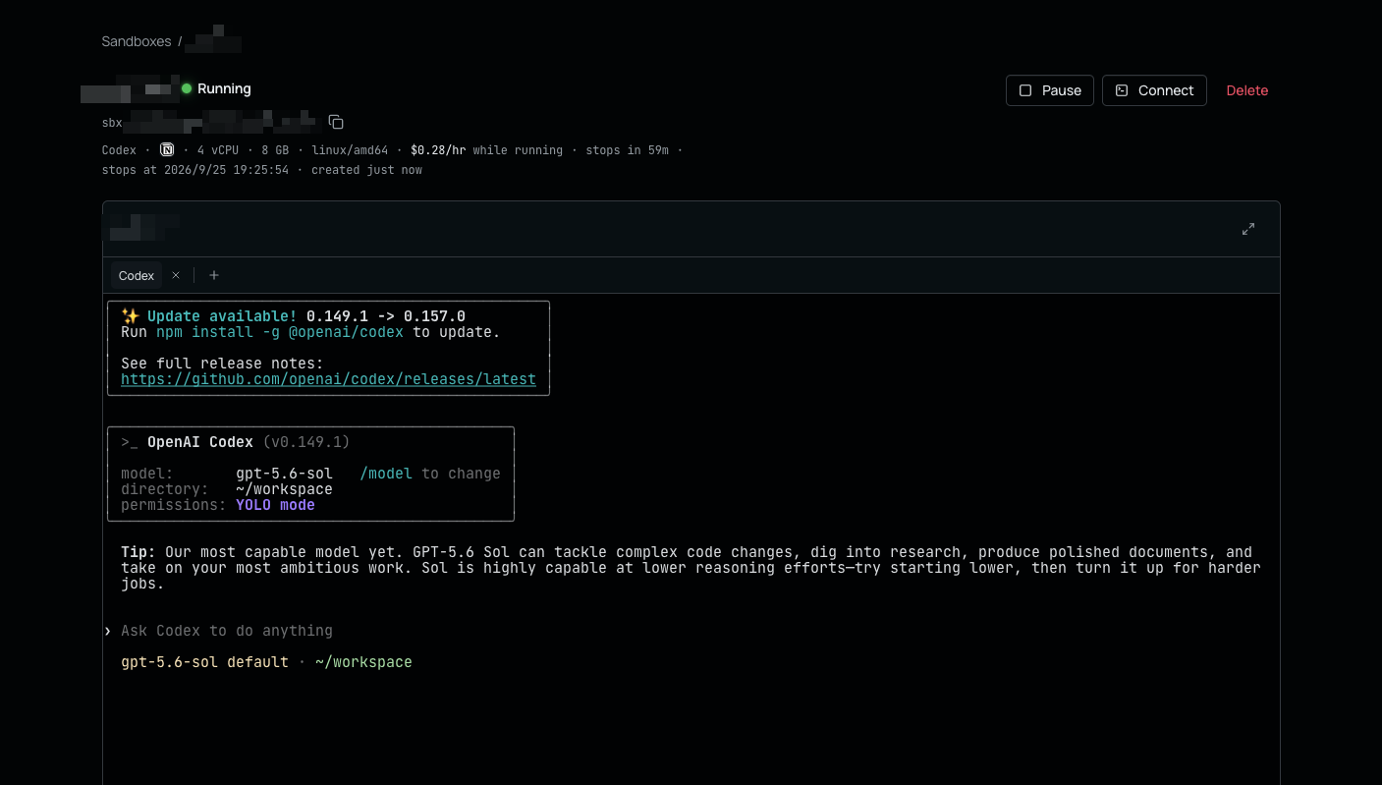This screenshot has height=785, width=1382.
Task: Click the Notion icon next to Codex label
Action: (167, 150)
